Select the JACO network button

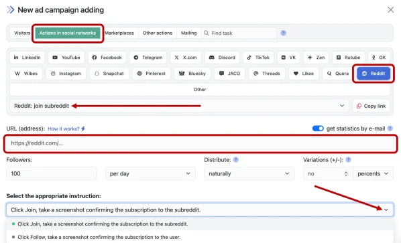coord(229,74)
